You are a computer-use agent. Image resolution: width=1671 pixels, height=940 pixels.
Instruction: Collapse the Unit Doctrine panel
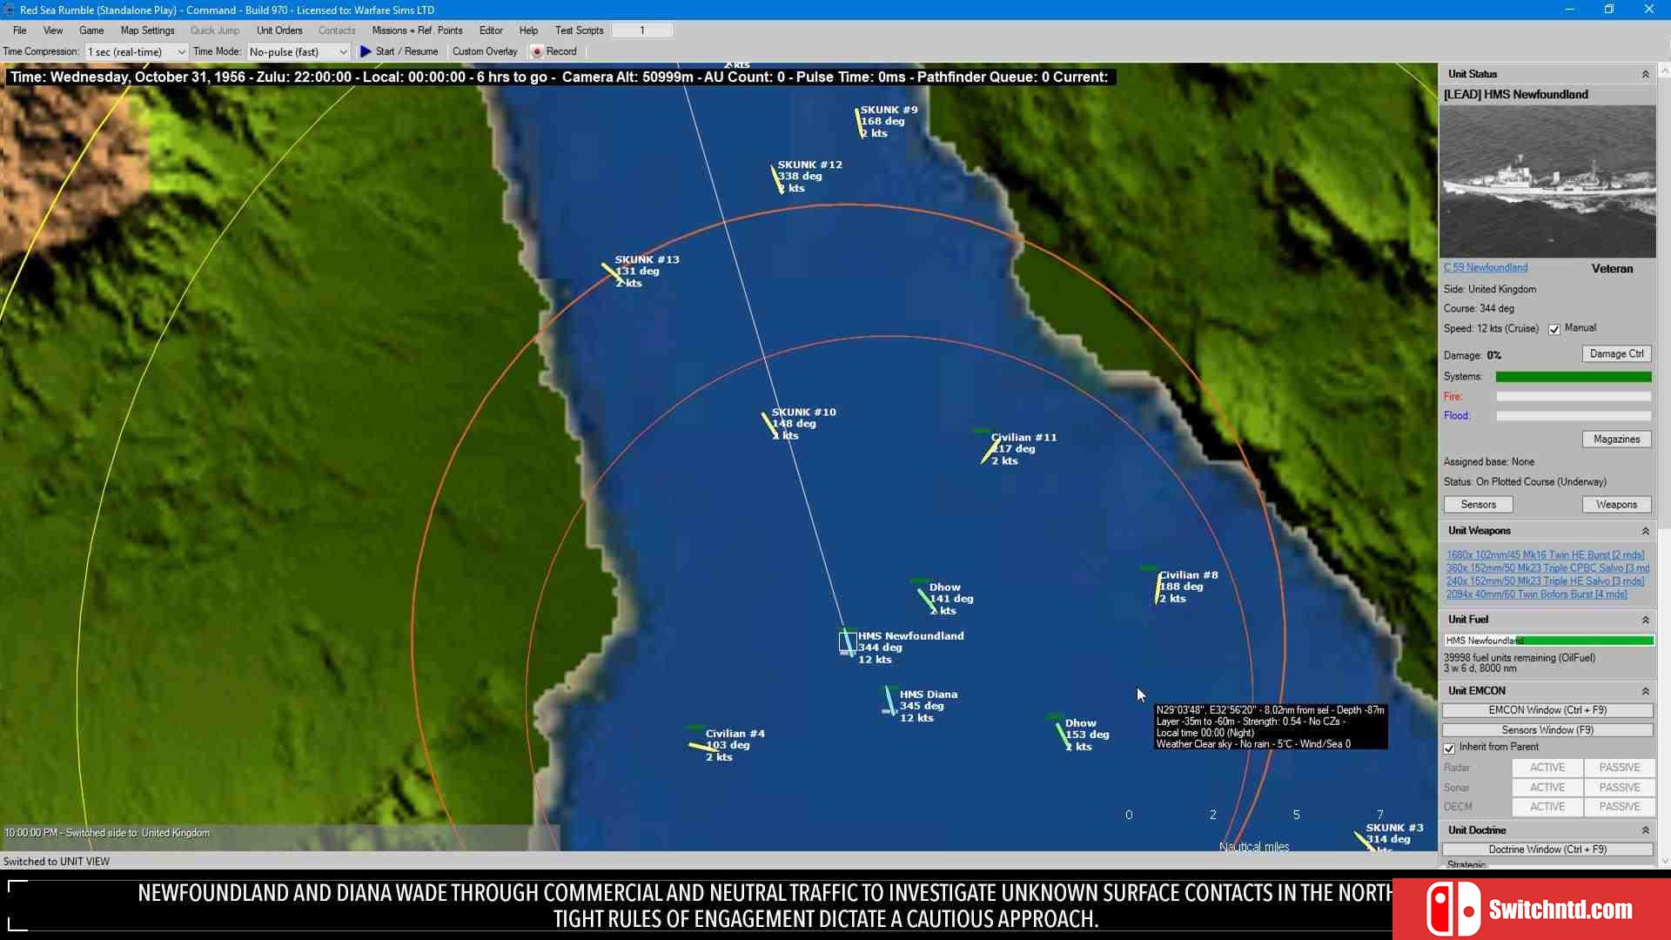pyautogui.click(x=1645, y=831)
